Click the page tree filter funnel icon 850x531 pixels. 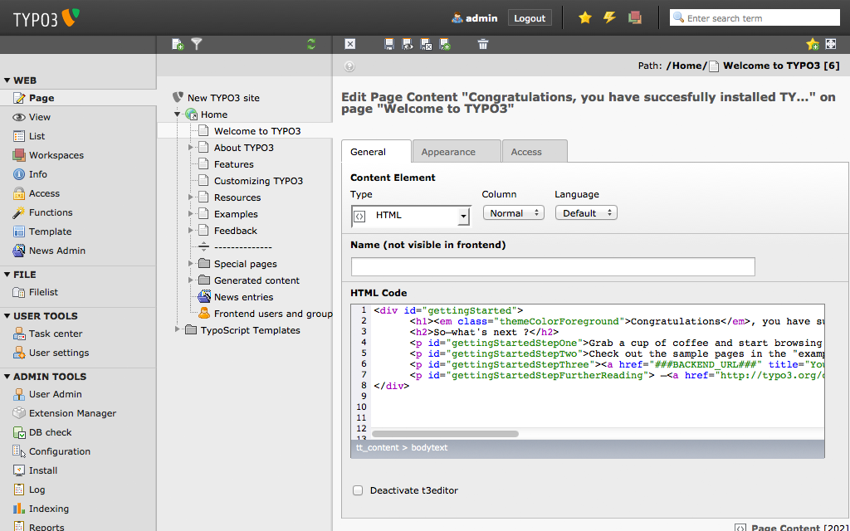[x=197, y=44]
